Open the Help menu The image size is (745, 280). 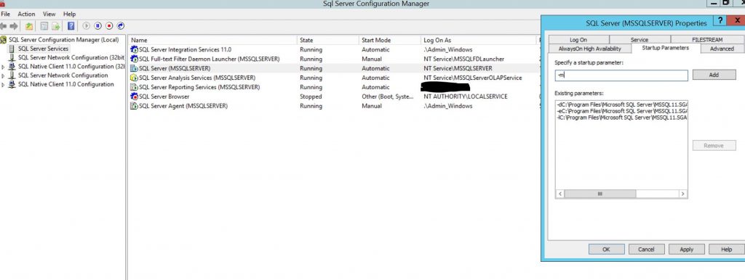pyautogui.click(x=69, y=15)
